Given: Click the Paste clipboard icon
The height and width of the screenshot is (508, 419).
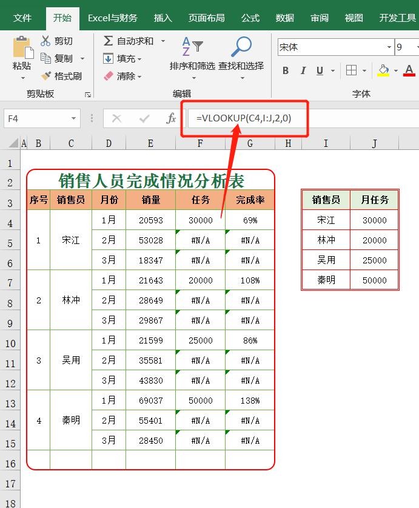Looking at the screenshot, I should (22, 47).
